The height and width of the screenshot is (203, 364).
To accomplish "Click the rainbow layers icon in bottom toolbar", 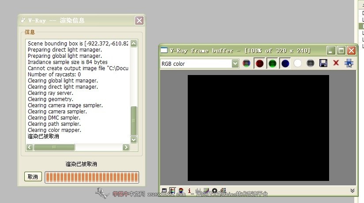I will pos(181,191).
